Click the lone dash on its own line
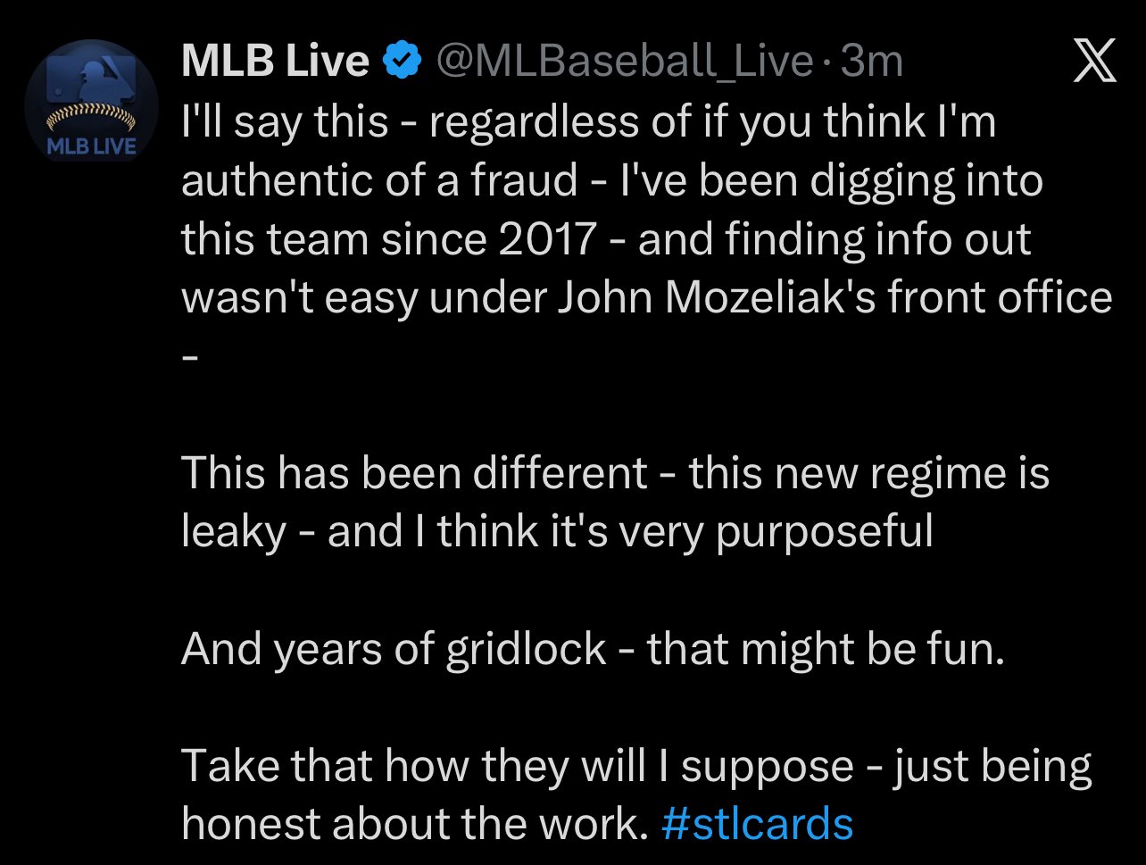This screenshot has height=865, width=1146. tap(188, 354)
